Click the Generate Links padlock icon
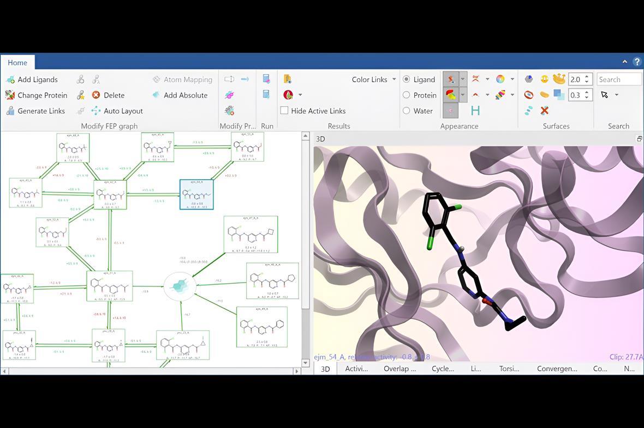Screen dimensions: 644x428 coord(10,111)
